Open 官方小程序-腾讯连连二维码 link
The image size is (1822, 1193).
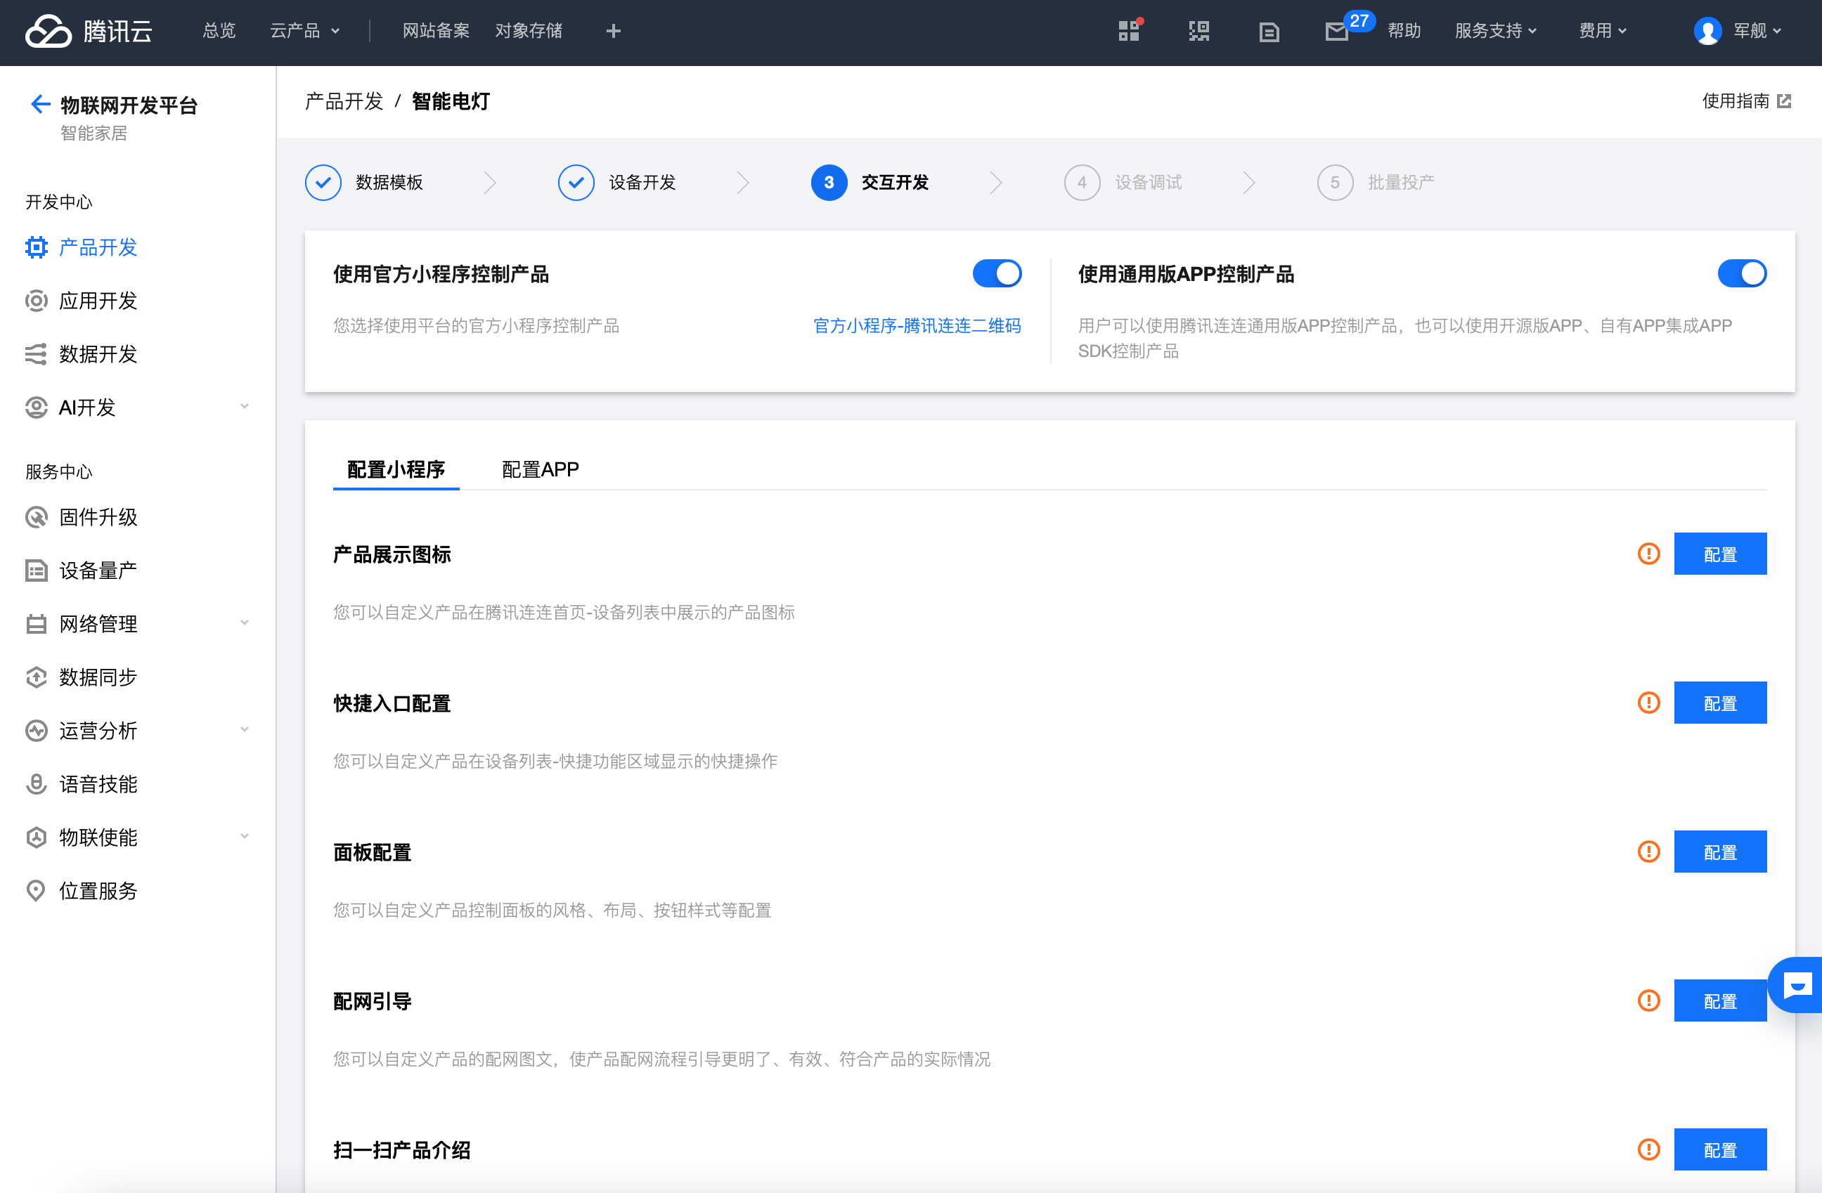(x=917, y=326)
